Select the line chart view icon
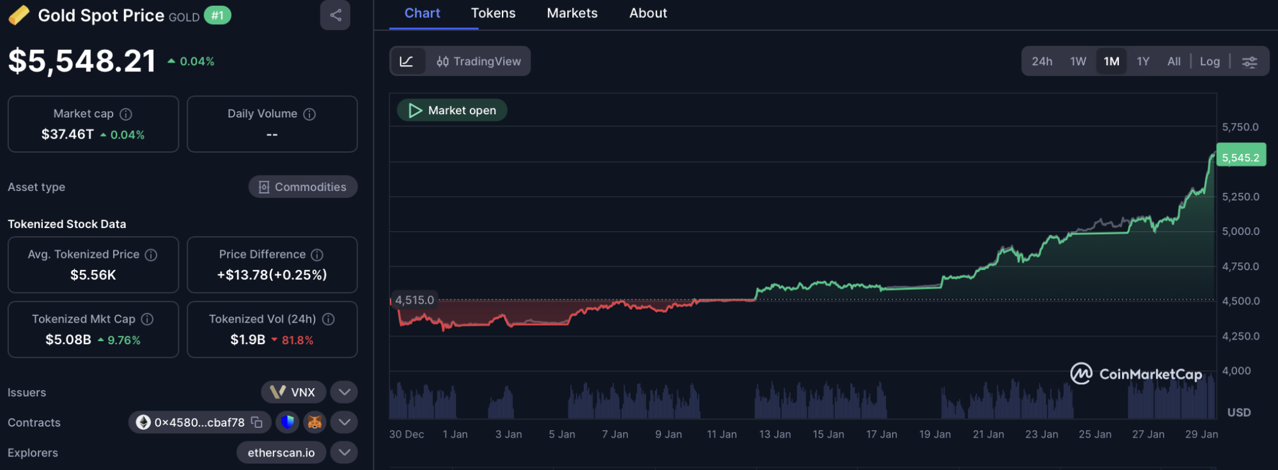Image resolution: width=1278 pixels, height=470 pixels. (407, 61)
